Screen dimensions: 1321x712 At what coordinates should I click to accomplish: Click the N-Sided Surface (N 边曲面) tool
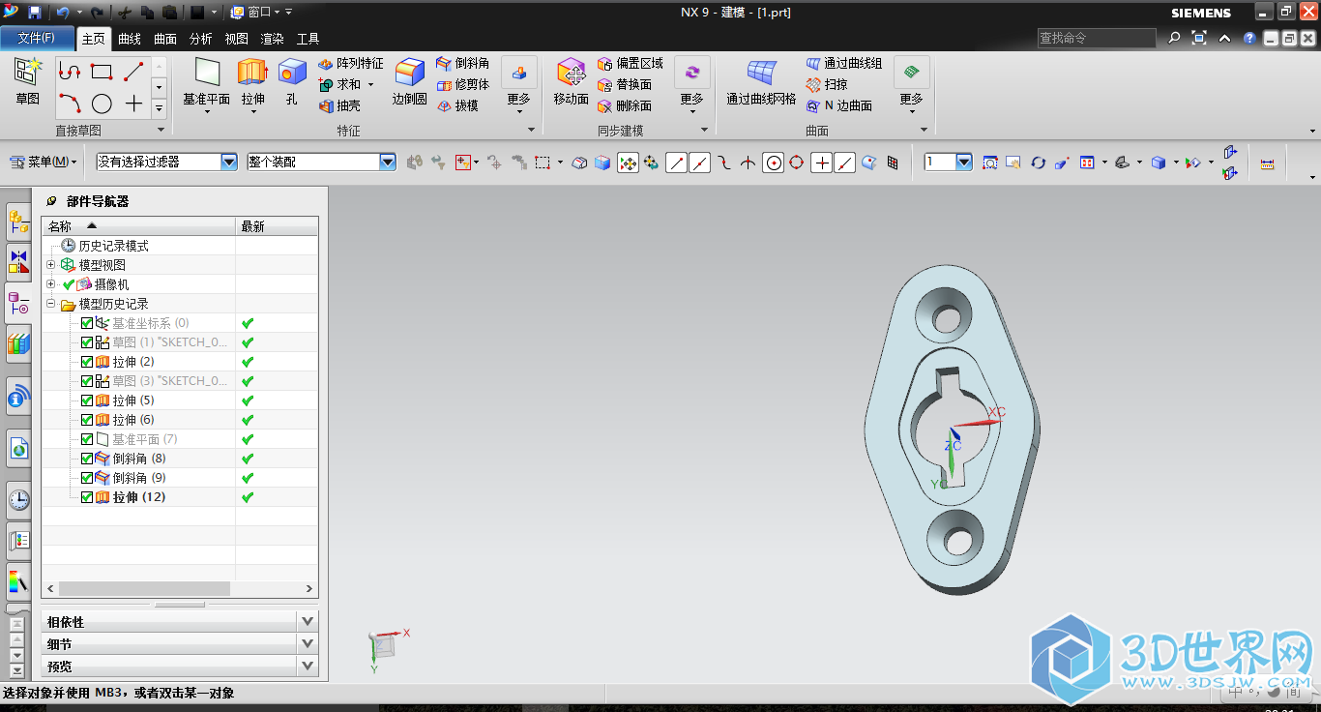[839, 106]
